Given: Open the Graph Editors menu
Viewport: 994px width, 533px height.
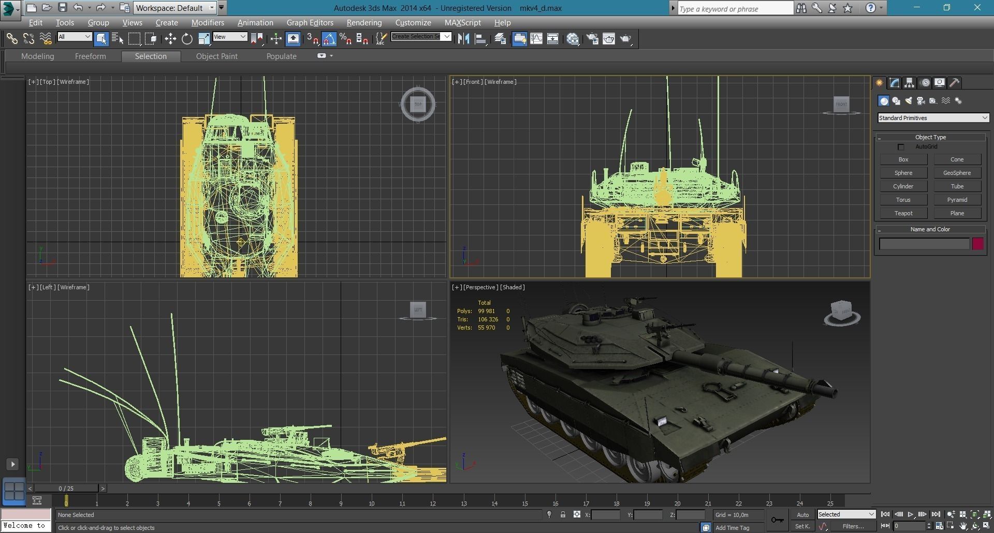Looking at the screenshot, I should coord(310,23).
